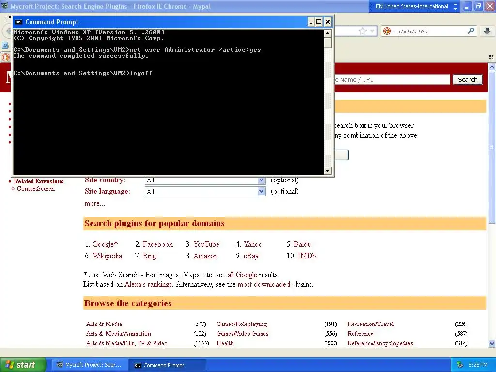Viewport: 496px width, 372px height.
Task: Open the ContextSearch extension link
Action: 36,189
